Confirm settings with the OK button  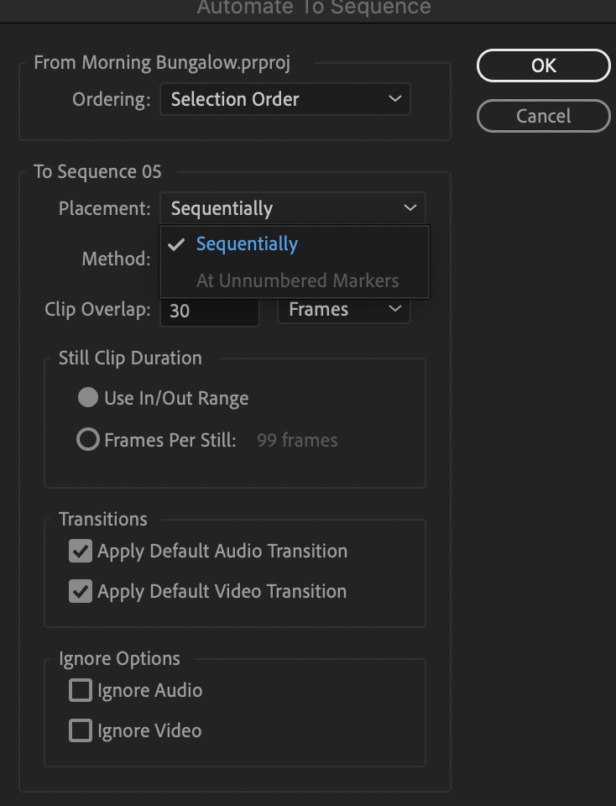click(543, 65)
